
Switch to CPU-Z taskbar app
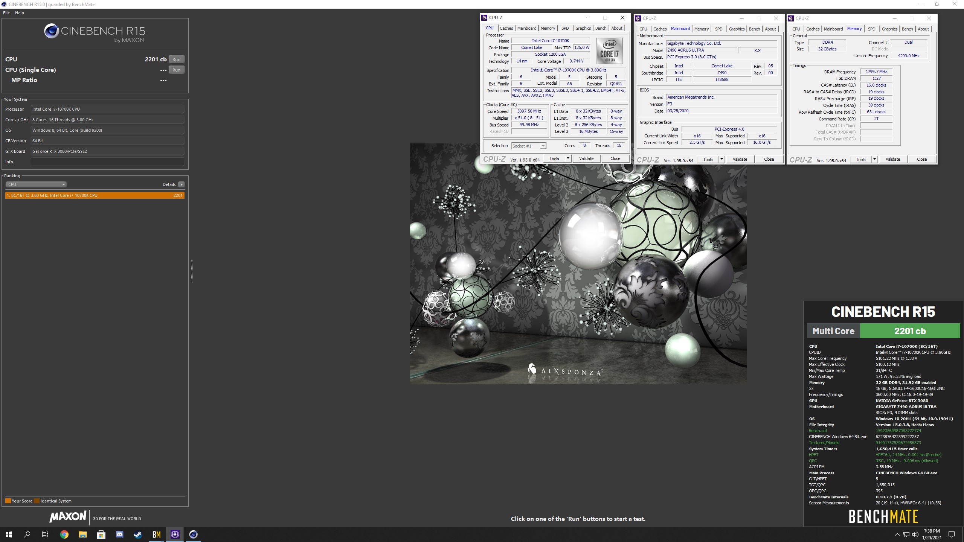coord(175,534)
